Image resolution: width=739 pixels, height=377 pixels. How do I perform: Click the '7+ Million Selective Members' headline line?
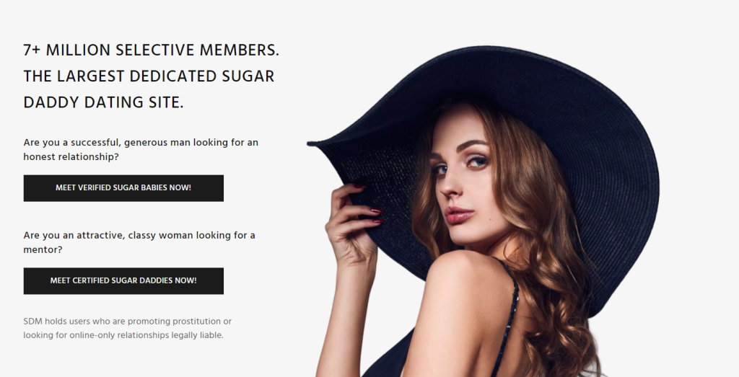click(152, 50)
